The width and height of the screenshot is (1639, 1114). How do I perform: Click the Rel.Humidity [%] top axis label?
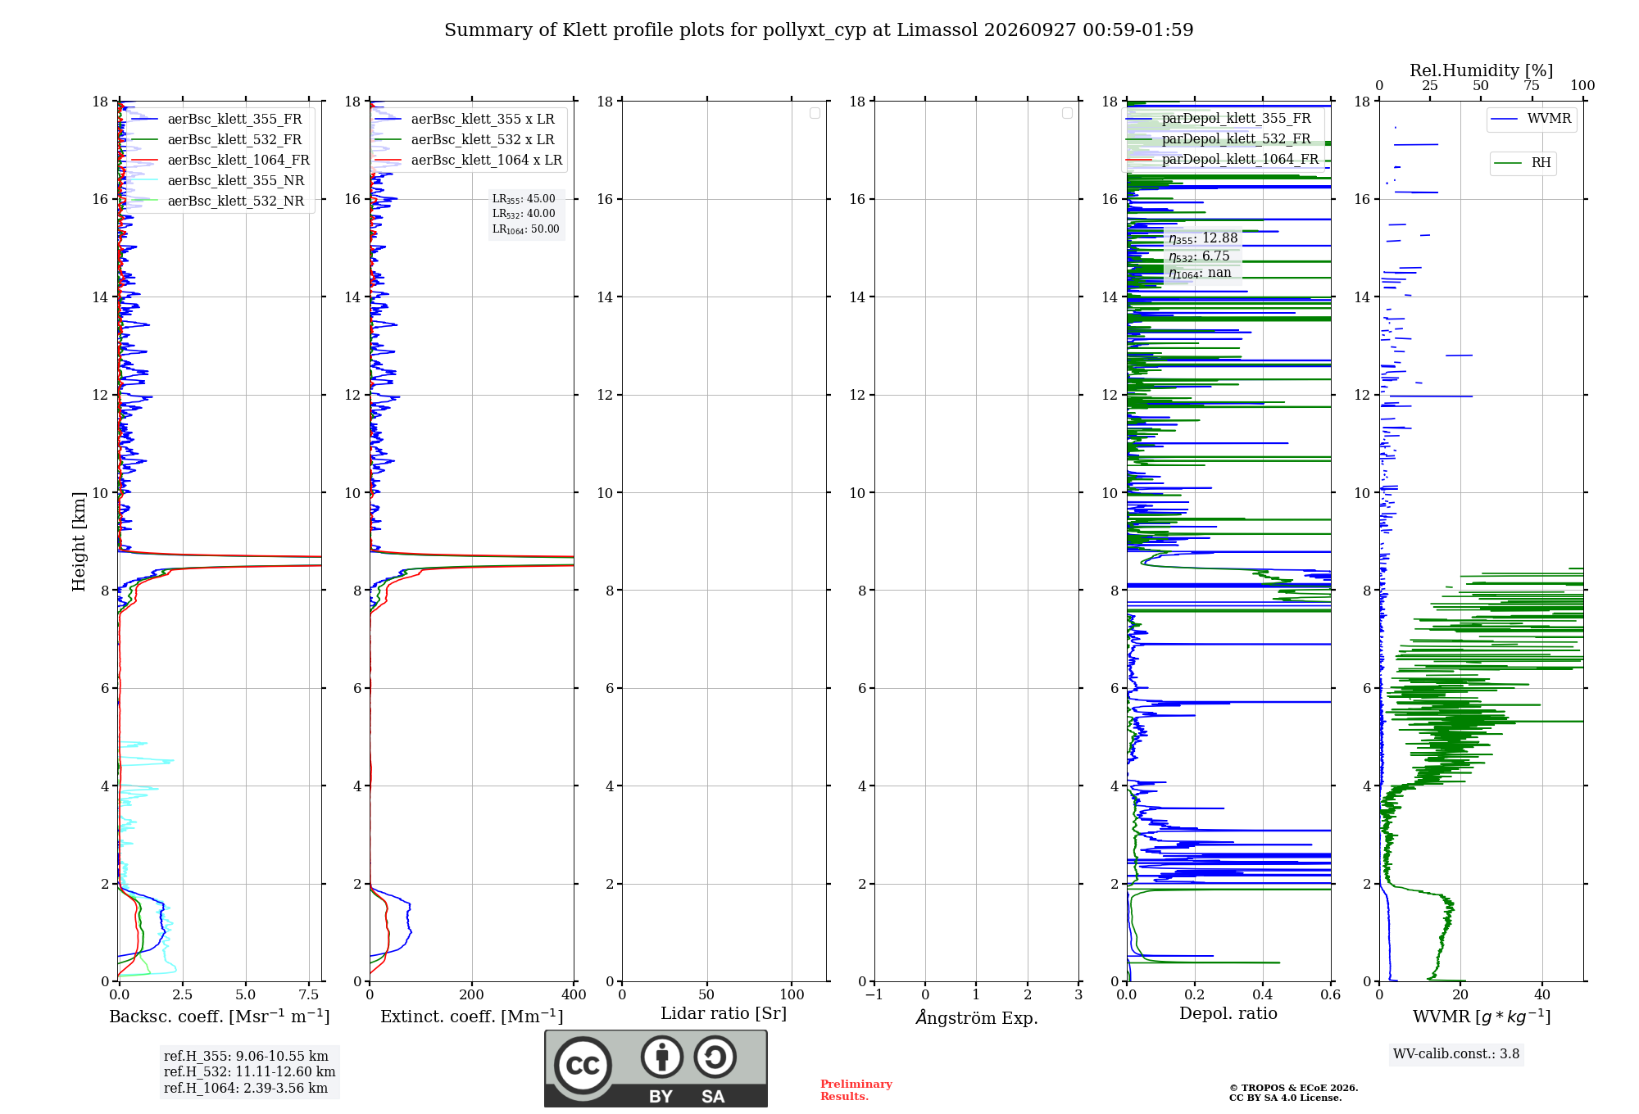(1481, 70)
